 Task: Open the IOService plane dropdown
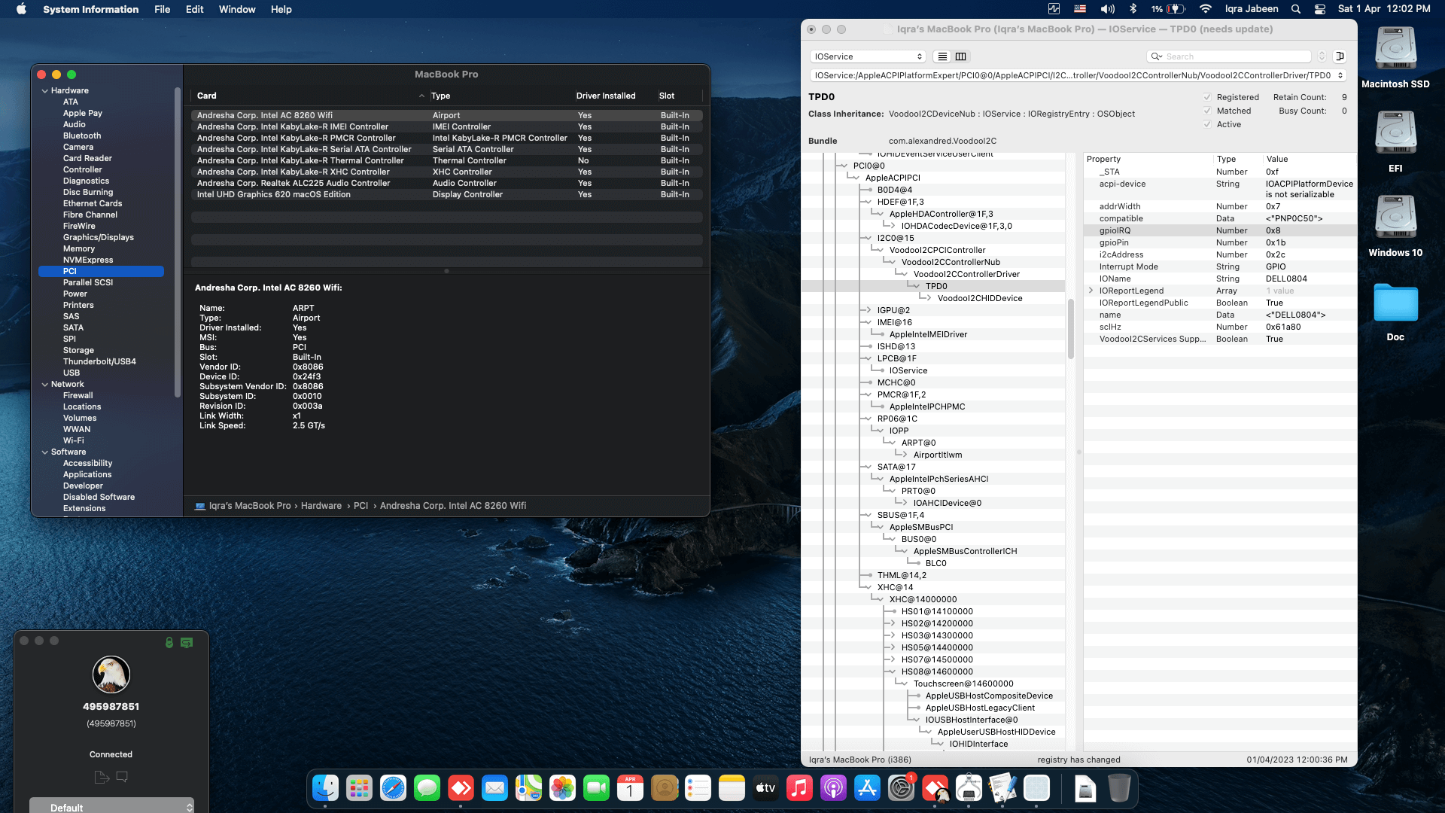[x=867, y=56]
